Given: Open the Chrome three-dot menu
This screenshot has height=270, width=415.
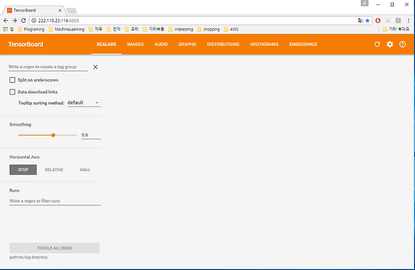Looking at the screenshot, I should (x=409, y=20).
